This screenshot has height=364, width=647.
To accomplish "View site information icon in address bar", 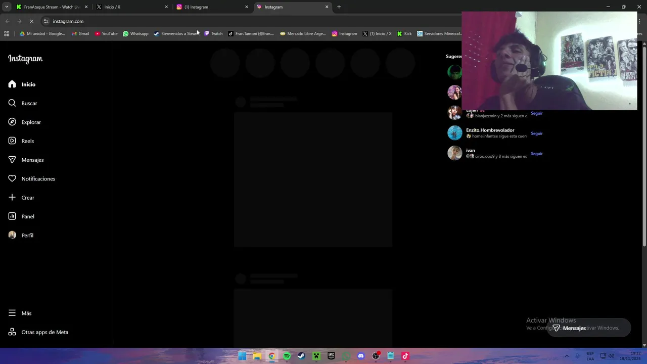I will pos(46,21).
